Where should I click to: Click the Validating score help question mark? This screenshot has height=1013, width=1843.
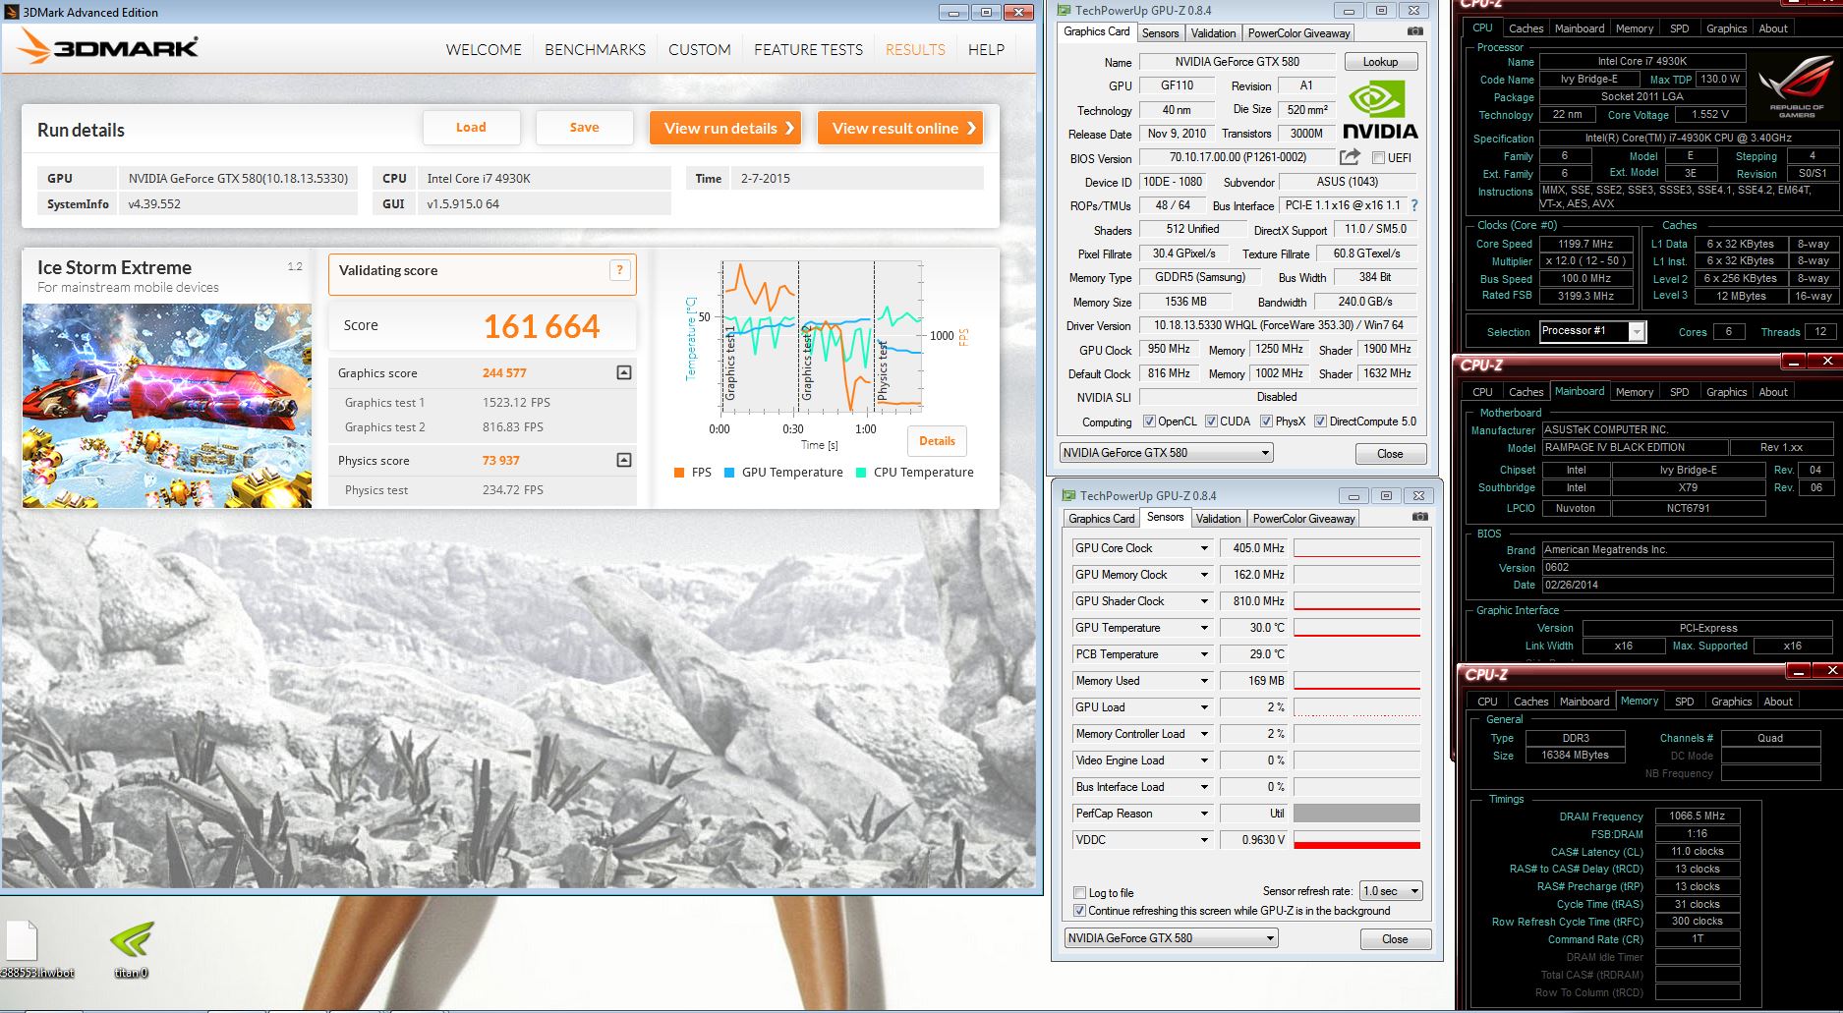pos(619,270)
